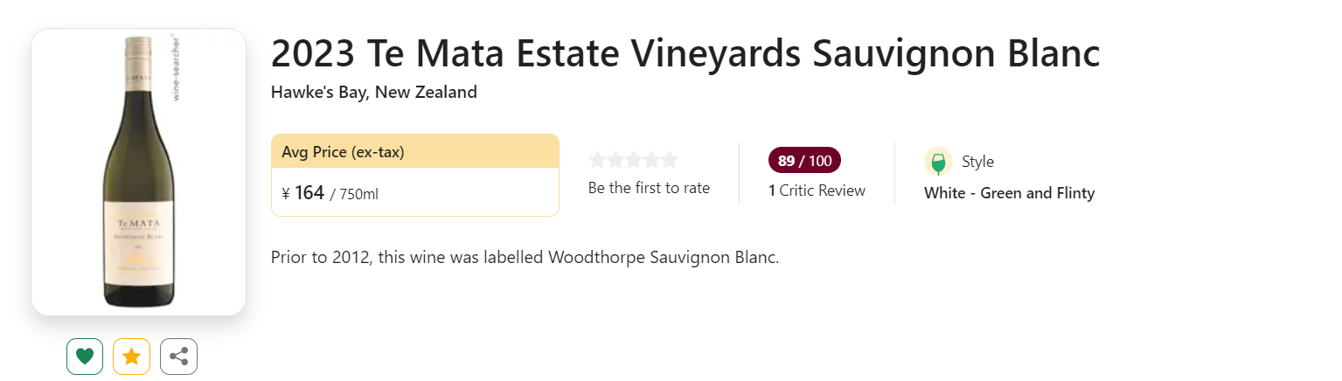Click the Woodthorpe Sauvignon Blanc description text
The width and height of the screenshot is (1342, 381).
click(525, 258)
